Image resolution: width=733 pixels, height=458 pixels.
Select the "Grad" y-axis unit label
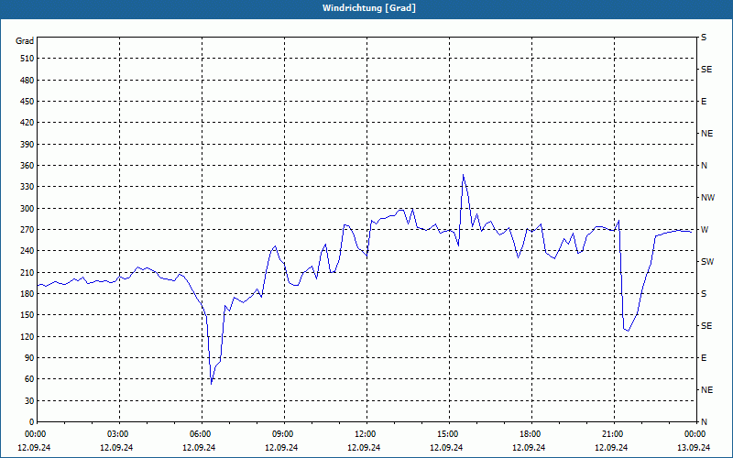pos(25,41)
